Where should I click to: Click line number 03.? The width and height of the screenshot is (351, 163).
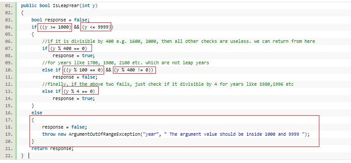point(9,20)
